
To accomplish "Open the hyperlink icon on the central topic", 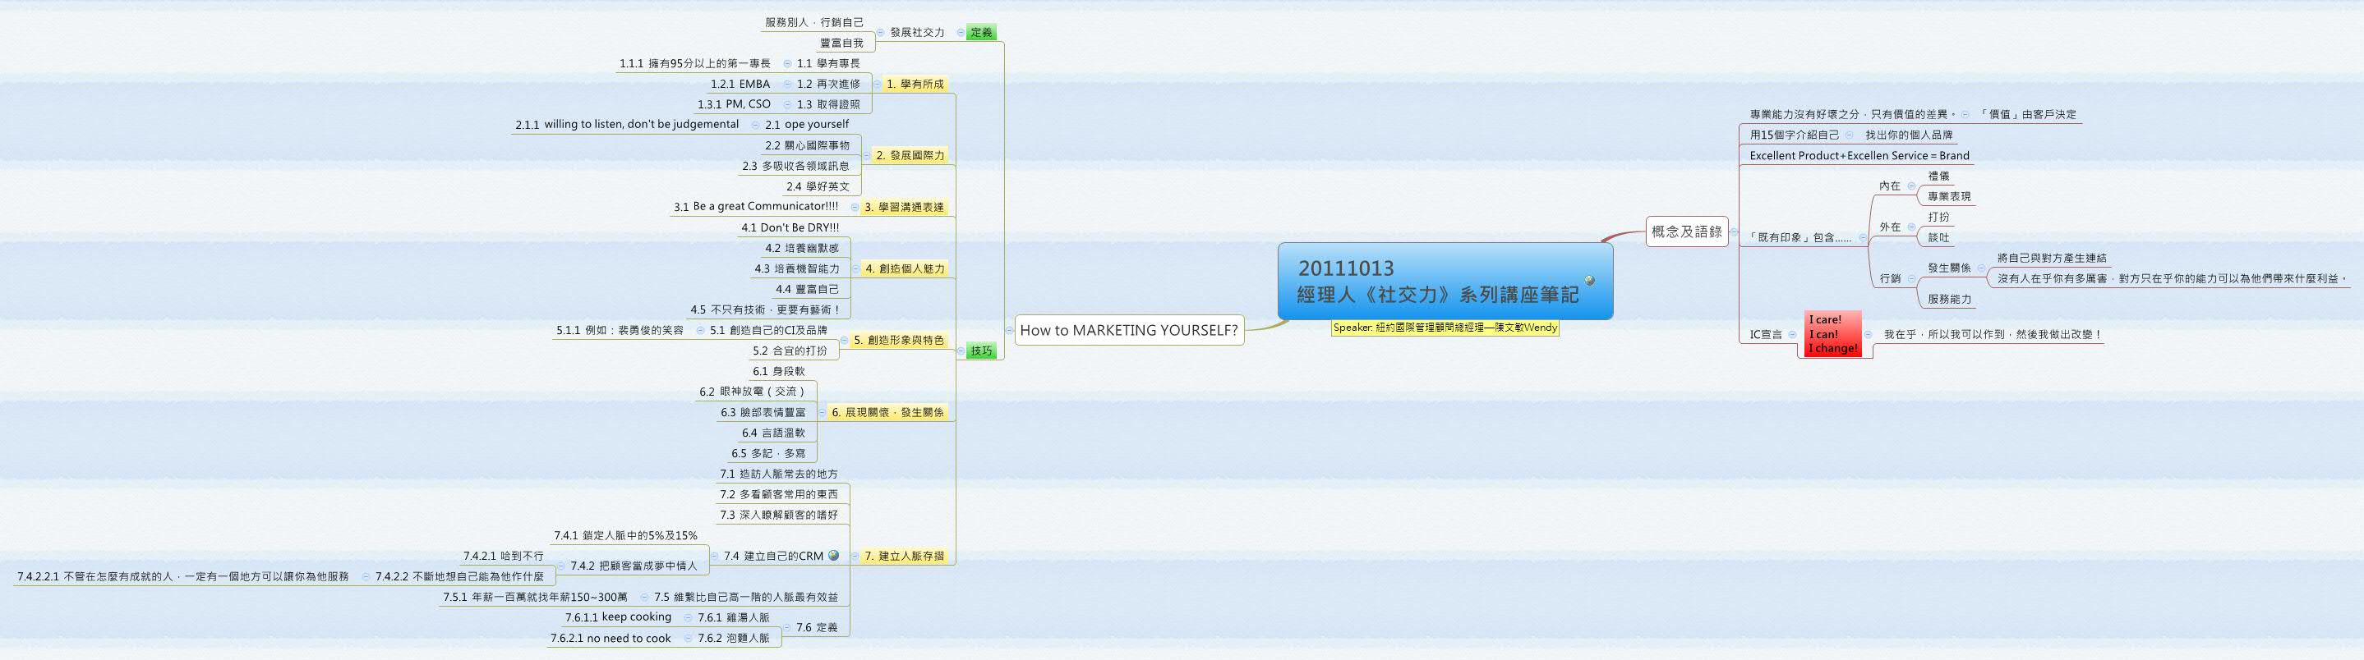I will pos(1589,281).
